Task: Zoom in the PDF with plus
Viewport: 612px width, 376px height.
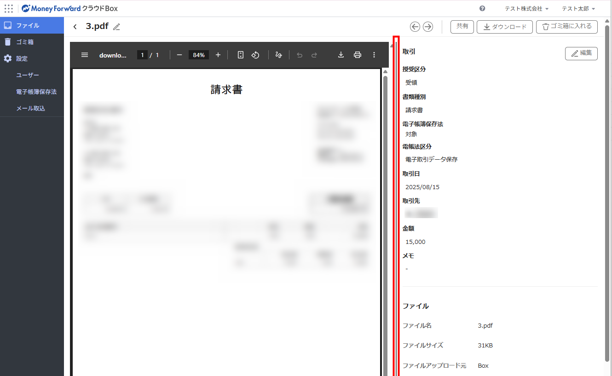Action: tap(218, 55)
